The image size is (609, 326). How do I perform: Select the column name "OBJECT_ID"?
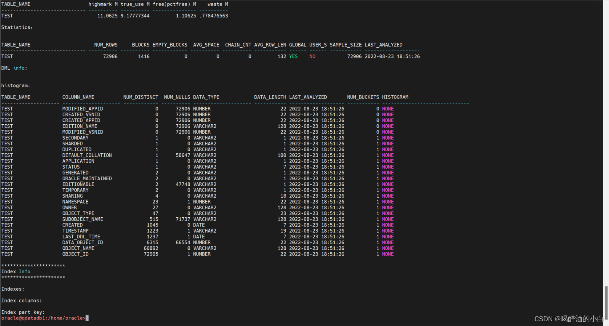75,254
